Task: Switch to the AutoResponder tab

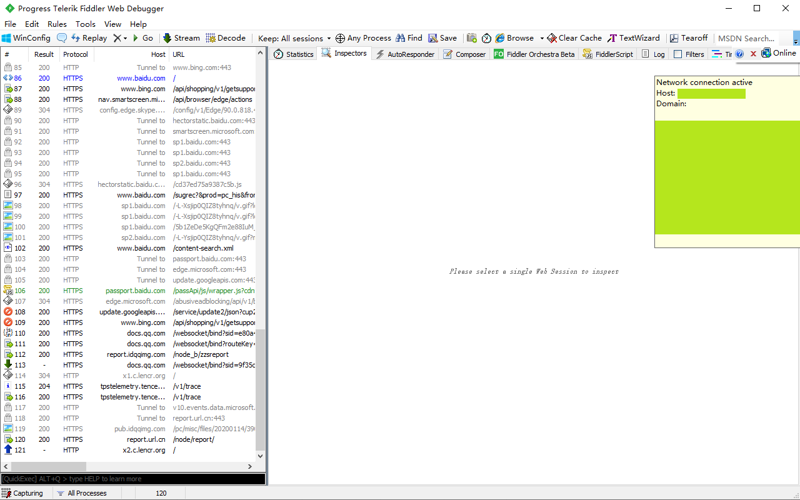Action: pyautogui.click(x=405, y=54)
